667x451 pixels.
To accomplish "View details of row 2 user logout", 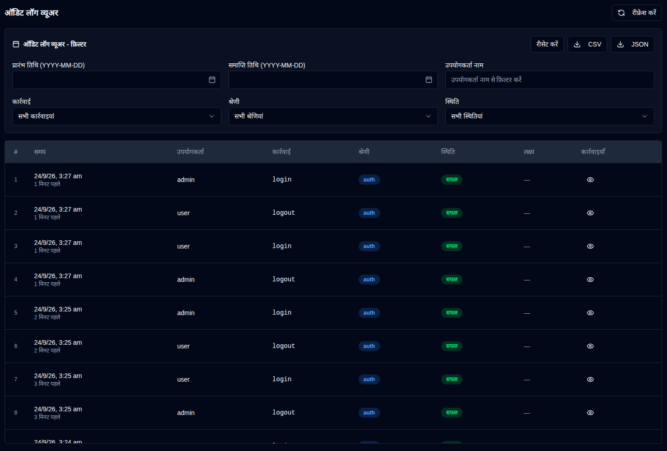I will 590,213.
